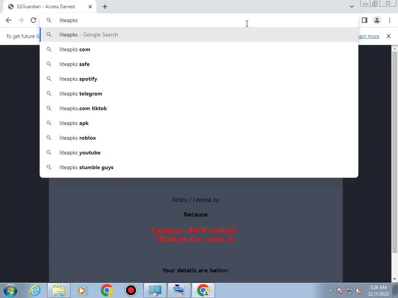This screenshot has height=298, width=398.
Task: Select the 'liteapks telegram' suggestion
Action: pos(199,94)
